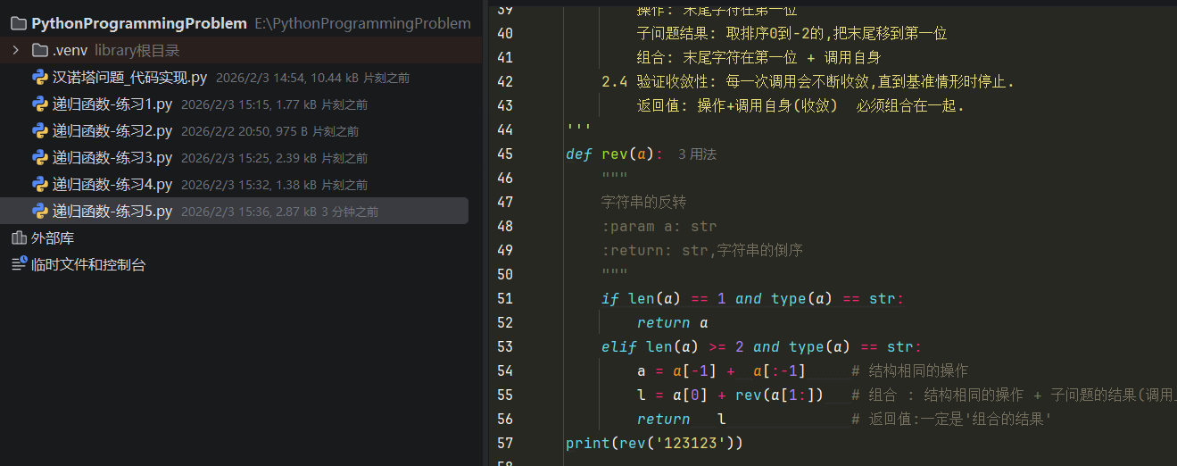Click the .venv folder icon
Screen dimensions: 1177x466
(x=39, y=50)
